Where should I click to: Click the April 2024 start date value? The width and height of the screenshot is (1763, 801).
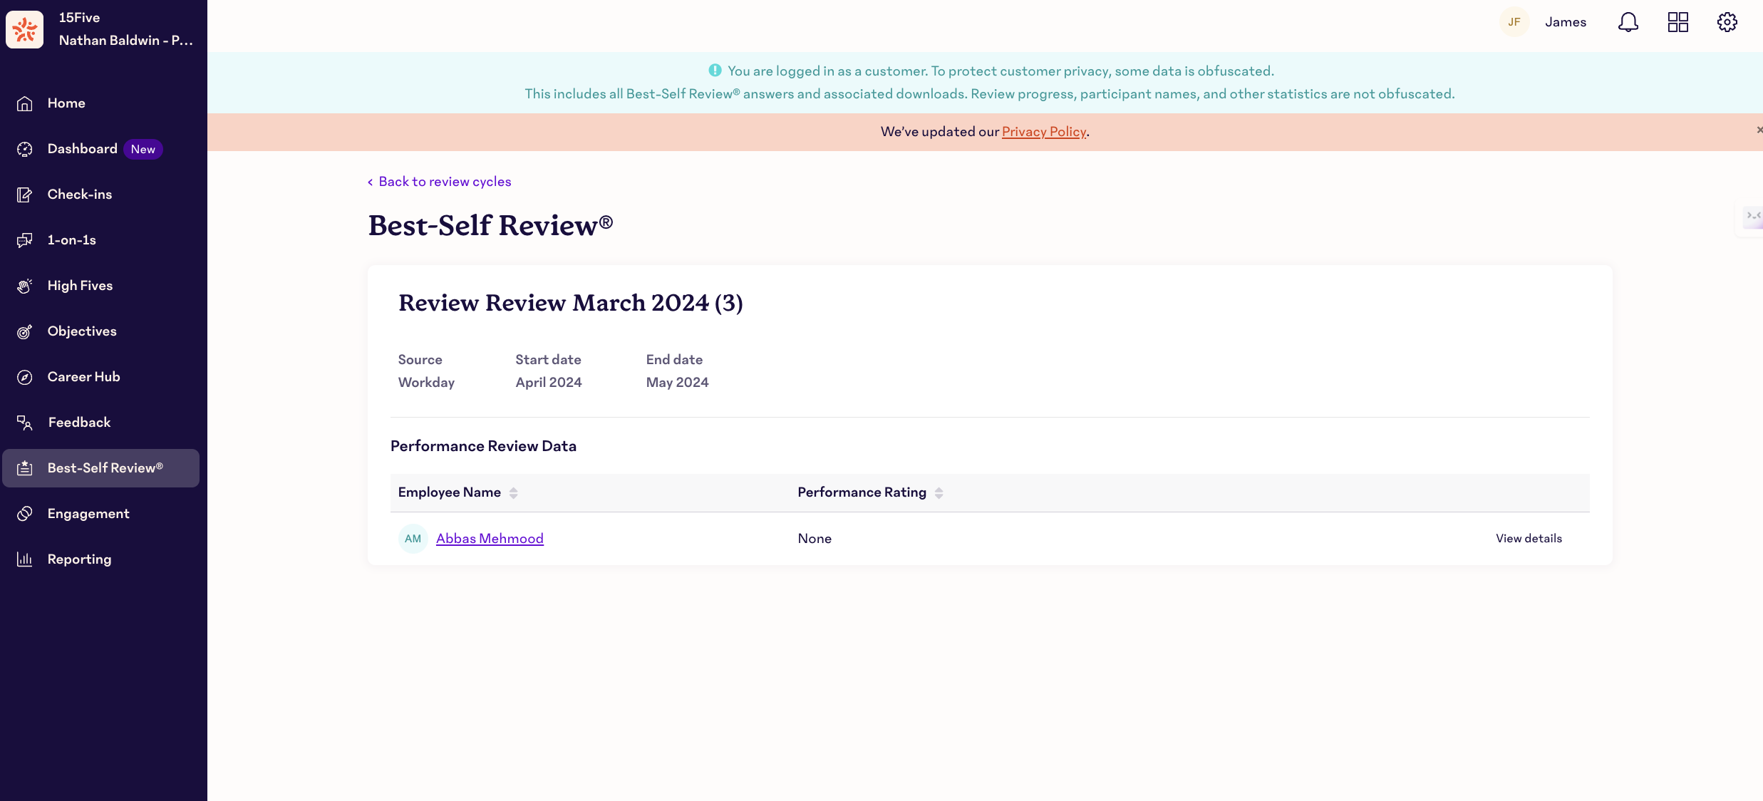click(x=549, y=383)
